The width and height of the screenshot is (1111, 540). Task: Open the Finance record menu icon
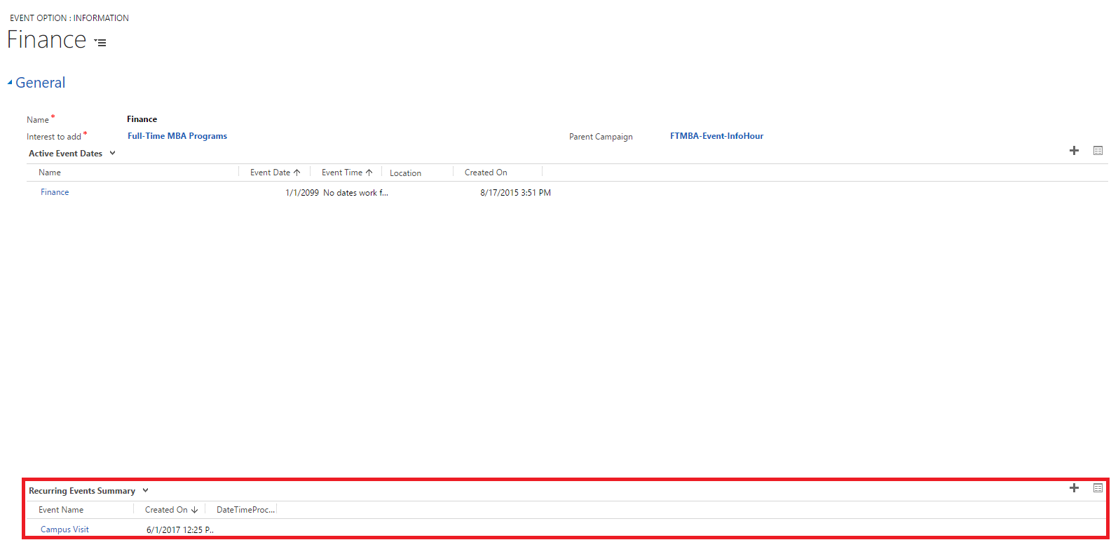[101, 43]
